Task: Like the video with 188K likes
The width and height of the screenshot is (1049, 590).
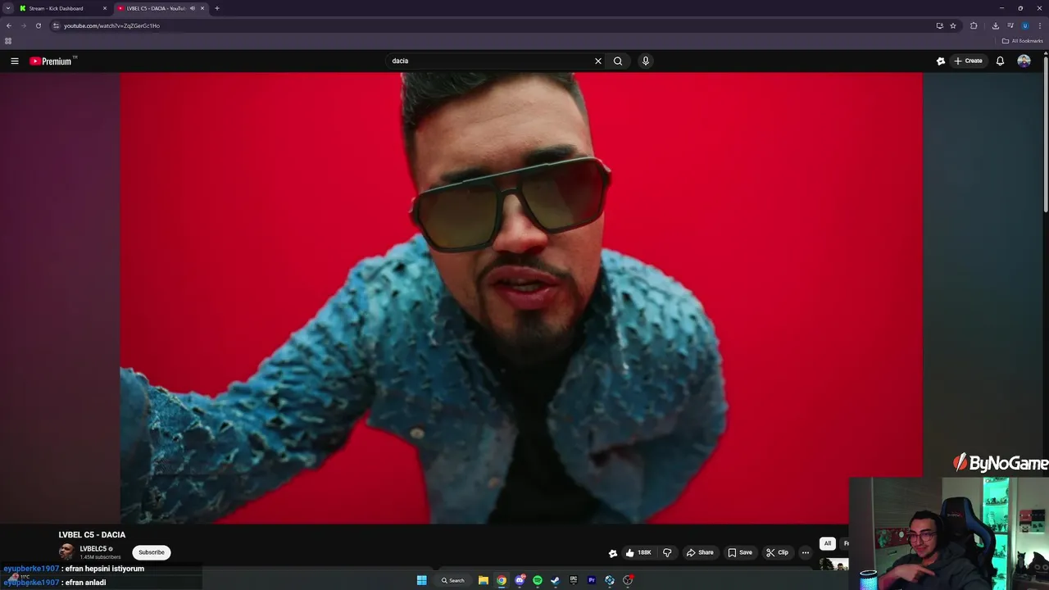Action: [639, 552]
